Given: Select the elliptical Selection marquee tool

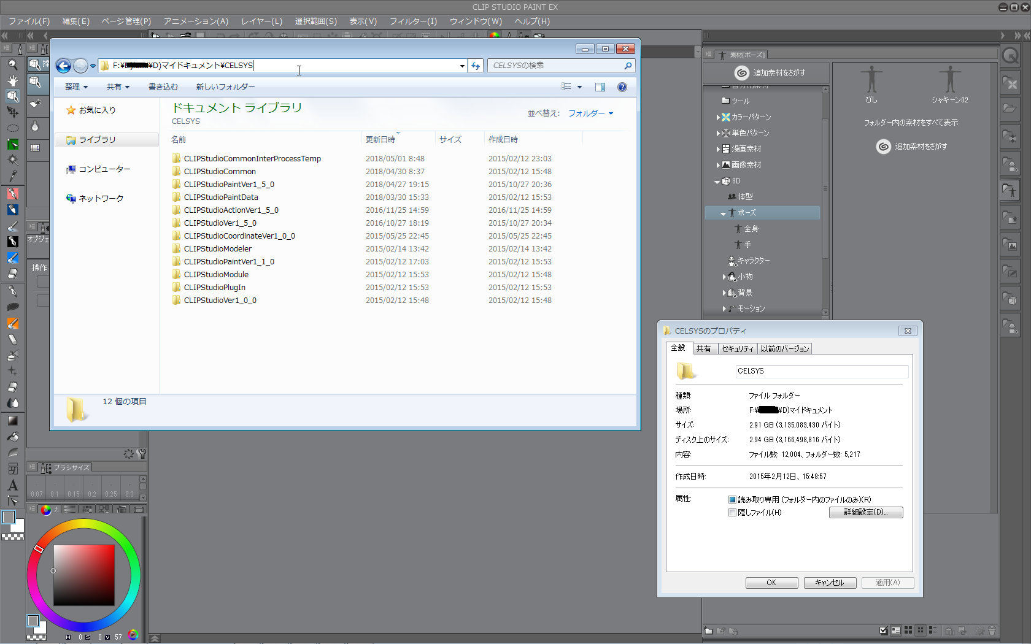Looking at the screenshot, I should tap(12, 128).
